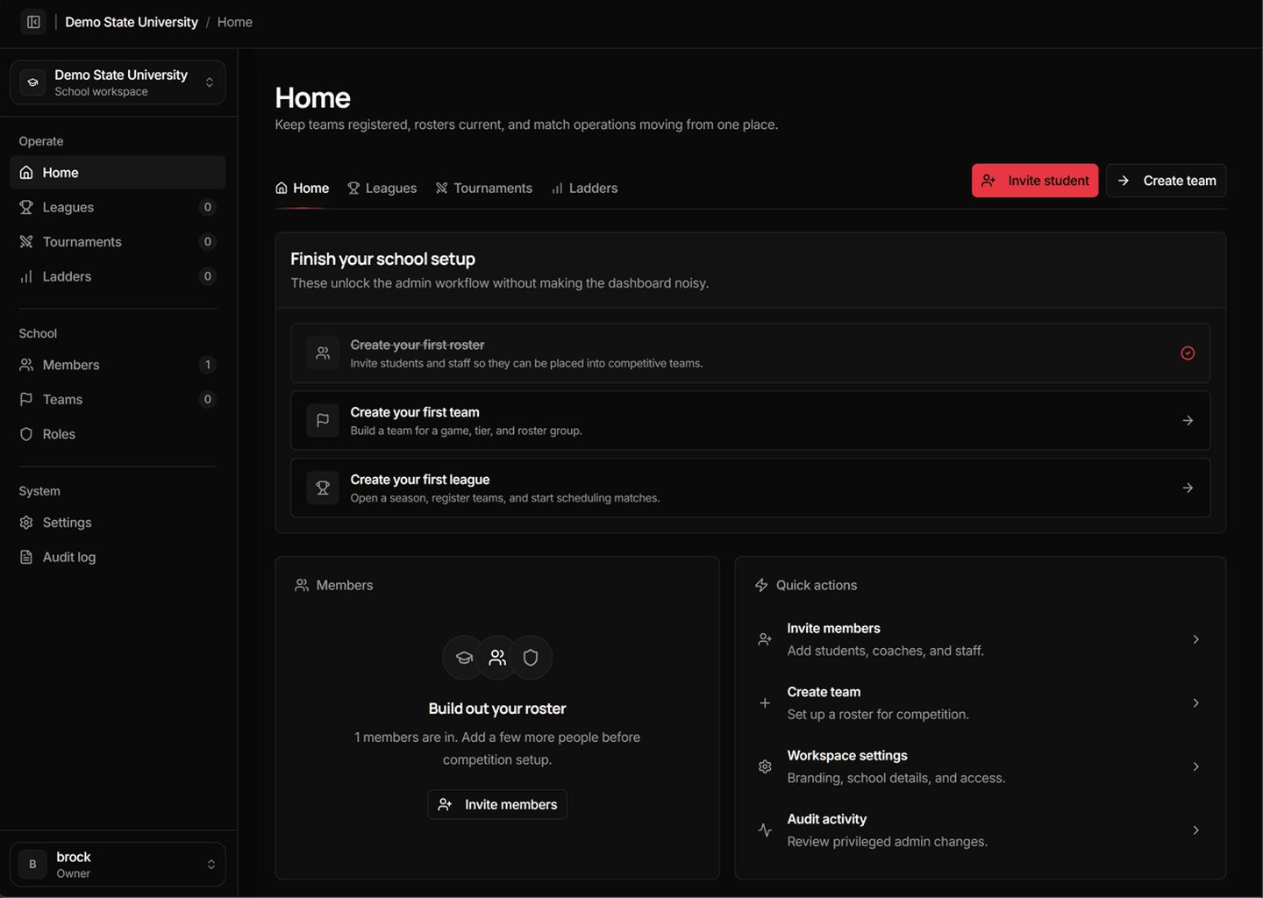Open Audit log in the sidebar

118,557
